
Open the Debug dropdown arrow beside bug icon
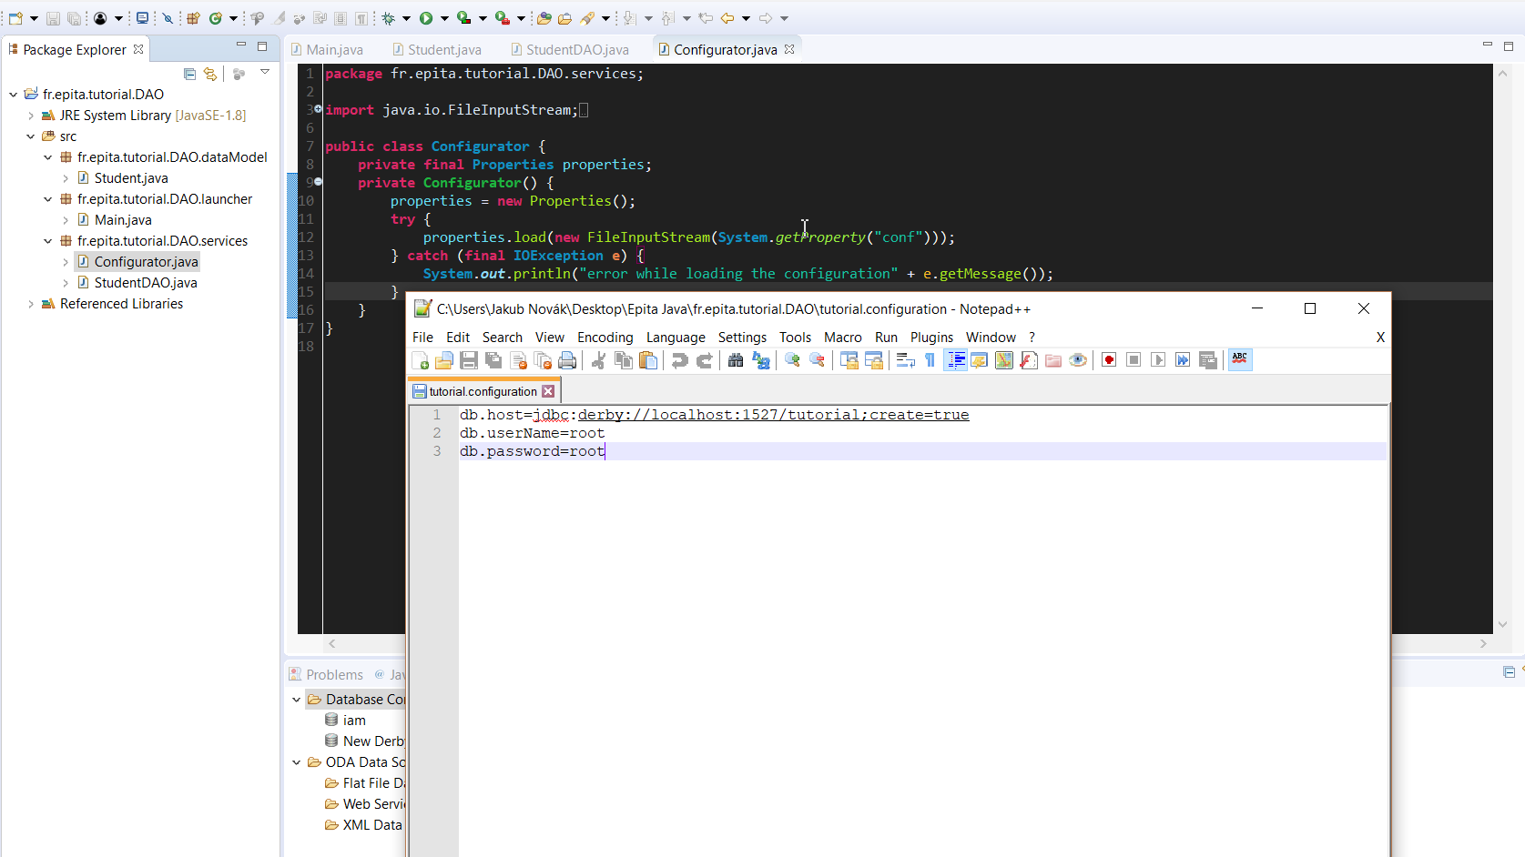point(406,18)
